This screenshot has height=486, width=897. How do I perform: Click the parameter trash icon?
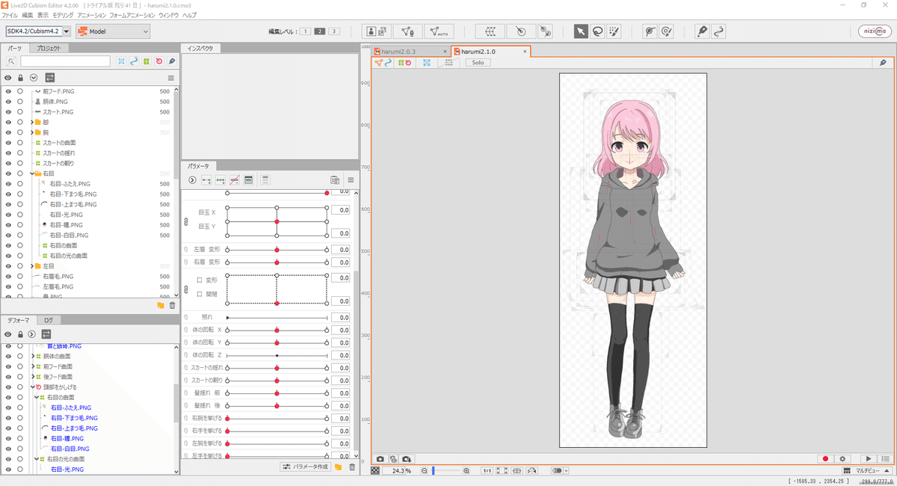point(351,467)
